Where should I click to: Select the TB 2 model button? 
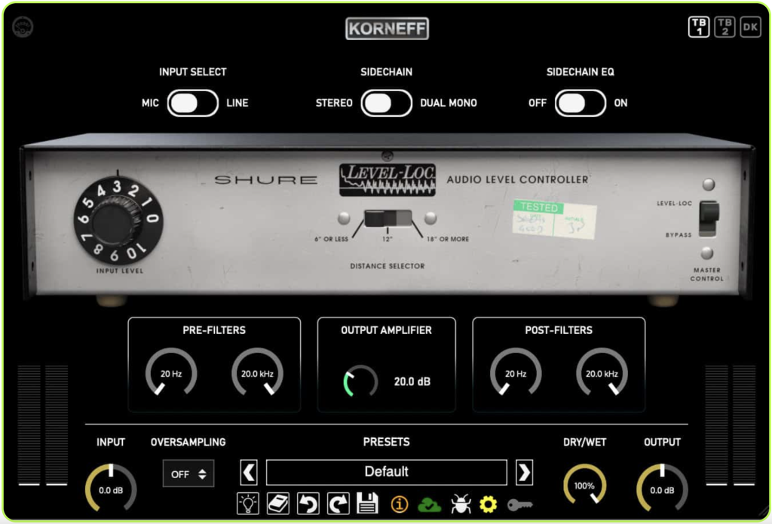click(x=725, y=26)
